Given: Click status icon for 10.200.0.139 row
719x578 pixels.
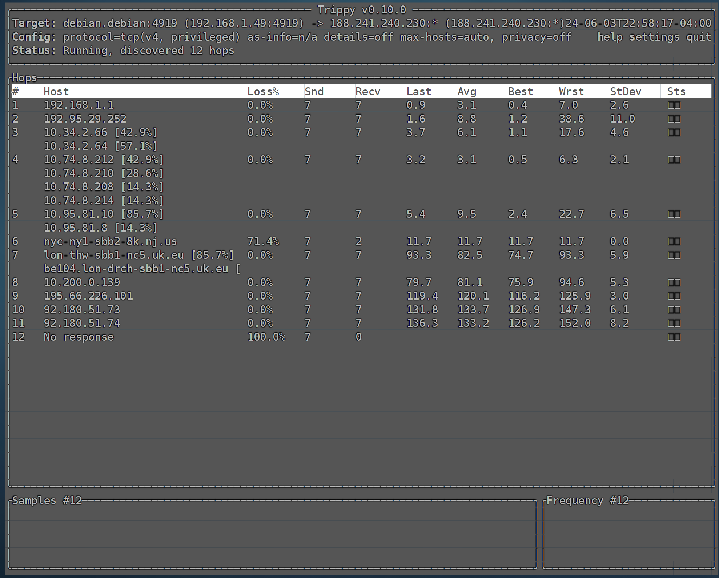Looking at the screenshot, I should [x=674, y=282].
